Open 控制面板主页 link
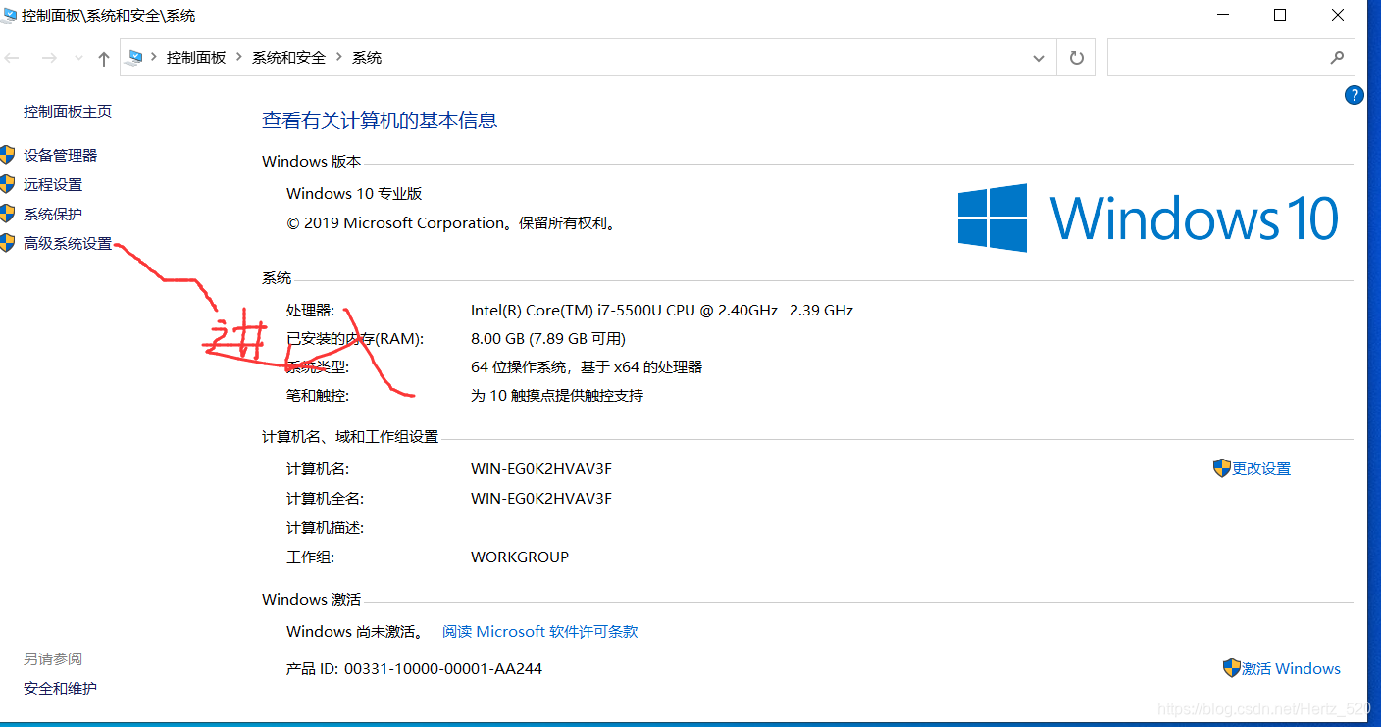1381x727 pixels. point(68,112)
